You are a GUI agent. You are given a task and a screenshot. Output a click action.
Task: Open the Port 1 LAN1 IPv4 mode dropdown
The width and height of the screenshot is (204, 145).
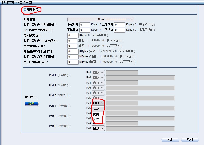click(x=98, y=72)
